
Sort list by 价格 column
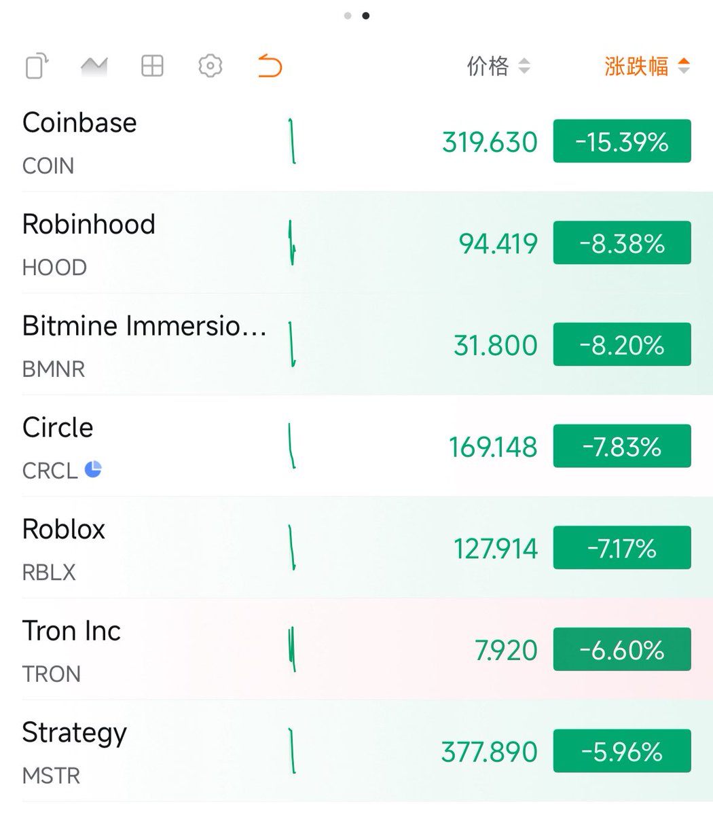[x=498, y=66]
